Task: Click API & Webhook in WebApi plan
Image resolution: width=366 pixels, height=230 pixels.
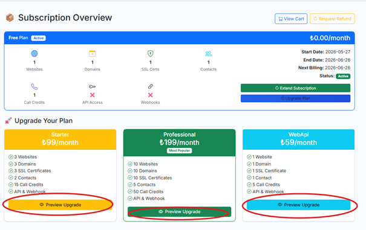Action: pos(268,191)
